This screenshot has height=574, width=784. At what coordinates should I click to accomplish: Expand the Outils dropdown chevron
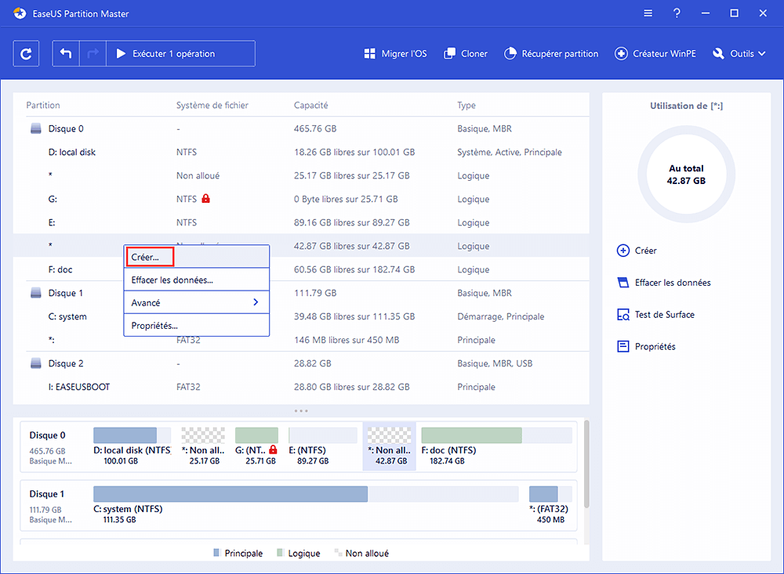(x=762, y=53)
